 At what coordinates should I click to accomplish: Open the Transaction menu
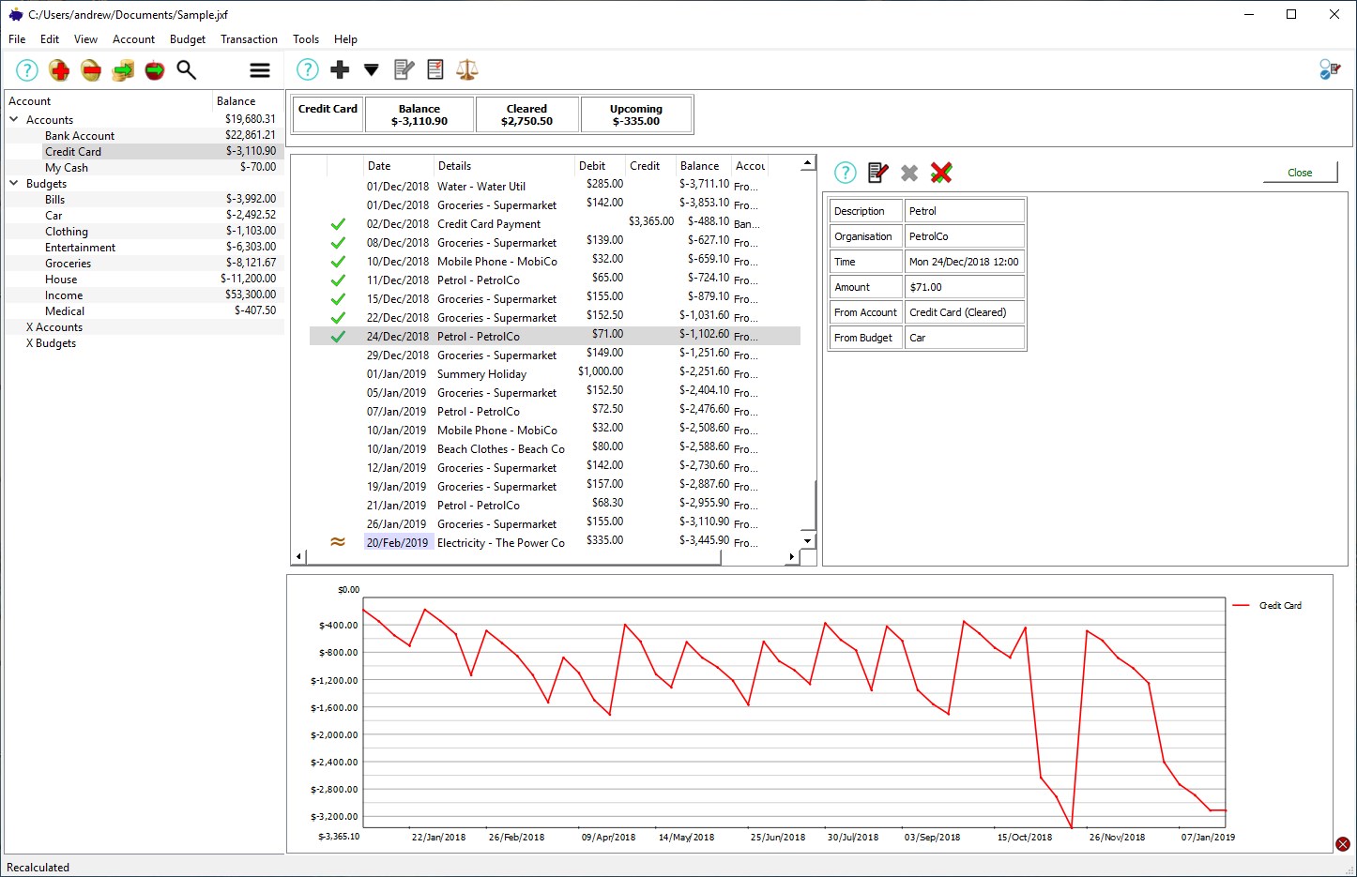249,39
